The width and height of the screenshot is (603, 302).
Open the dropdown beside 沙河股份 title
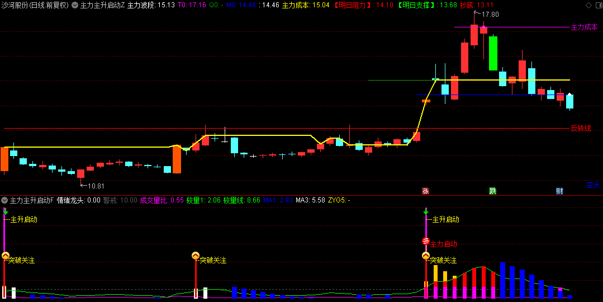click(x=74, y=6)
